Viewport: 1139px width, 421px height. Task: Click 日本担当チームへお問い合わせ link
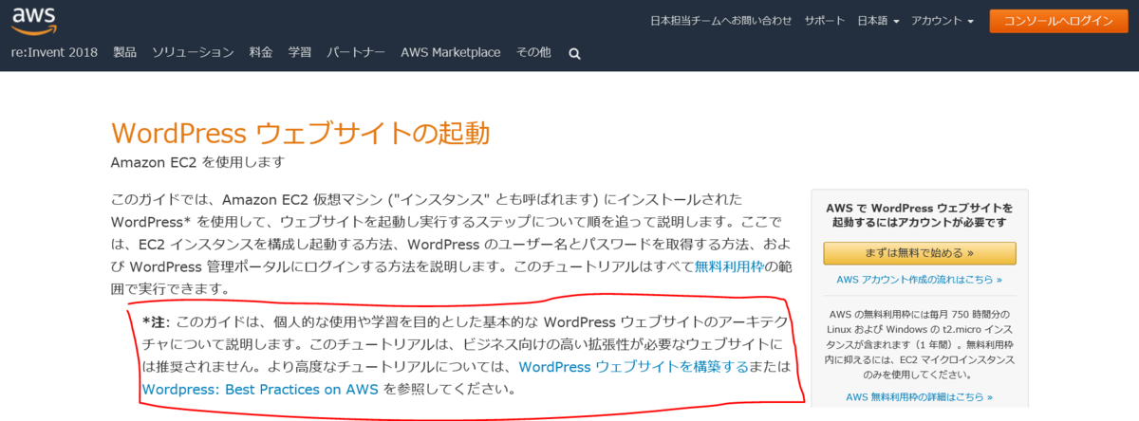(x=720, y=20)
